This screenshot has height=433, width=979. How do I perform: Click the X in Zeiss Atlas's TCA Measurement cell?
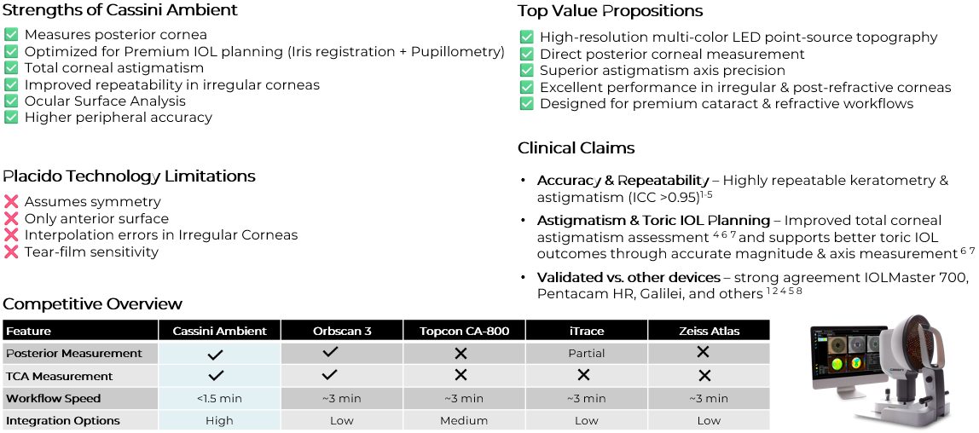tap(704, 375)
